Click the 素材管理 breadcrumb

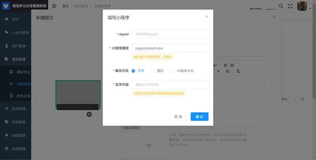point(81,6)
